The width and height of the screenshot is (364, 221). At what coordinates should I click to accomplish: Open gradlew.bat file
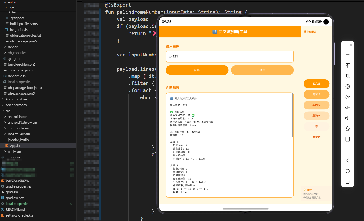click(15, 198)
